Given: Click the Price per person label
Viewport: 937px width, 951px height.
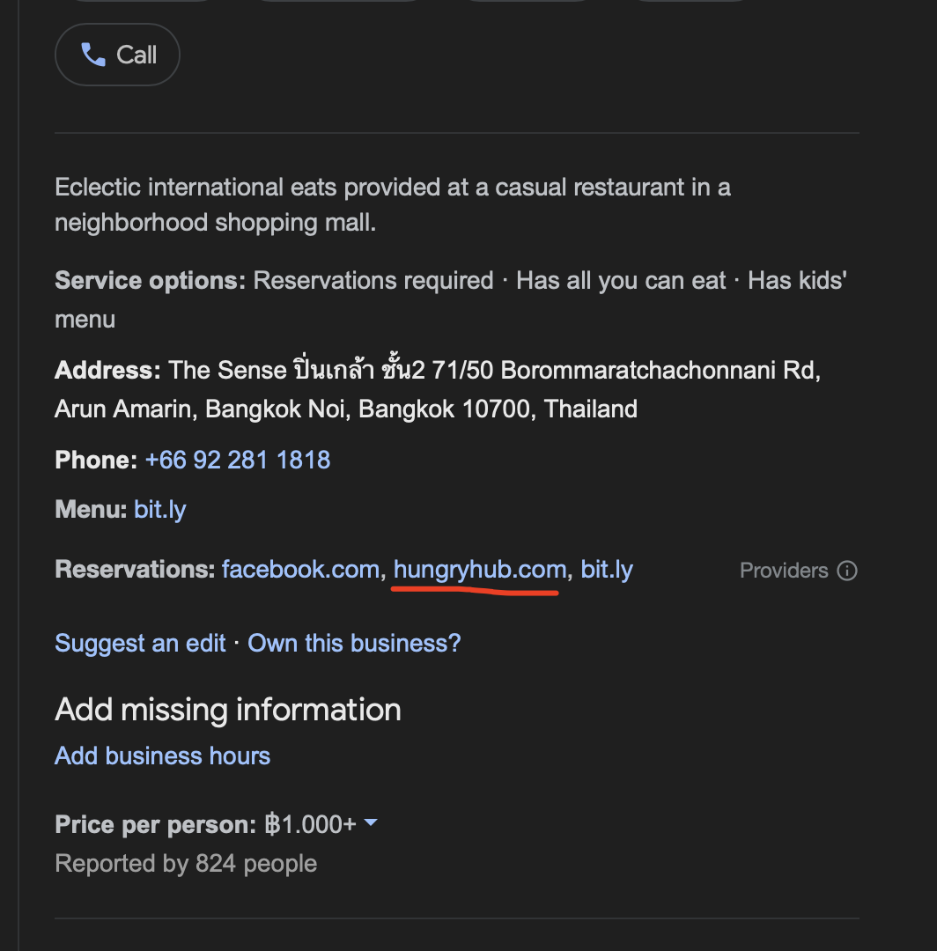Looking at the screenshot, I should (x=155, y=824).
